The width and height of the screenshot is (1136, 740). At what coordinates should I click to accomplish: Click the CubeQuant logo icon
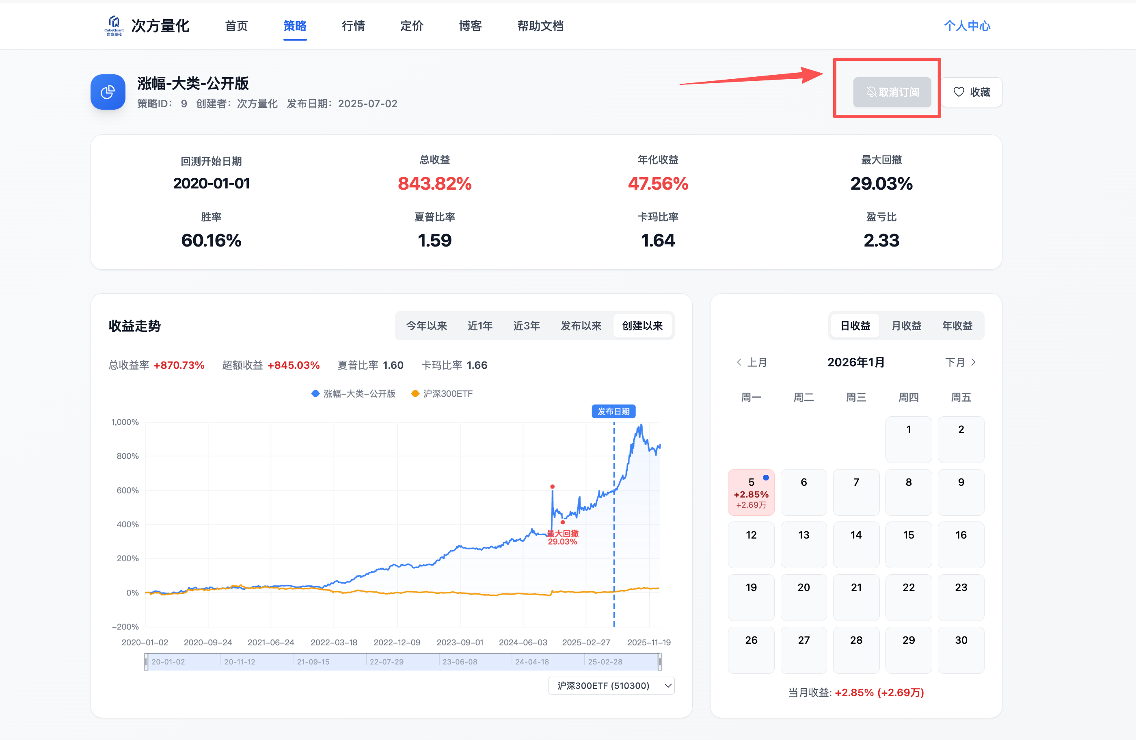114,25
